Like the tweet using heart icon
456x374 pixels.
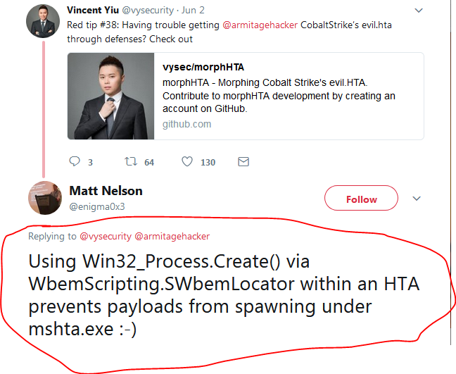click(x=187, y=161)
